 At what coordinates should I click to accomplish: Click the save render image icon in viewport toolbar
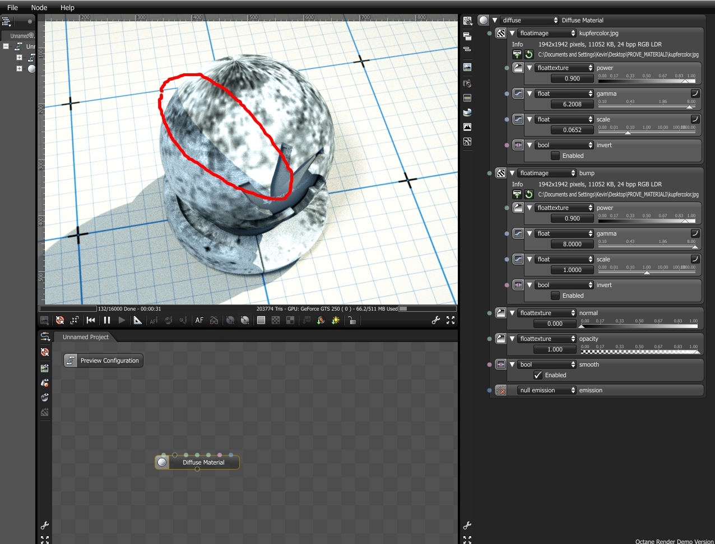(44, 320)
